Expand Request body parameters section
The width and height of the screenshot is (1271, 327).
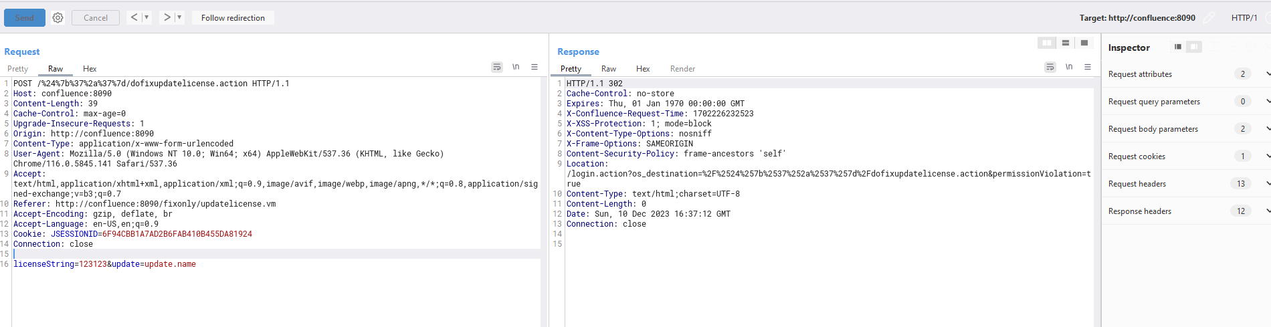coord(1187,129)
